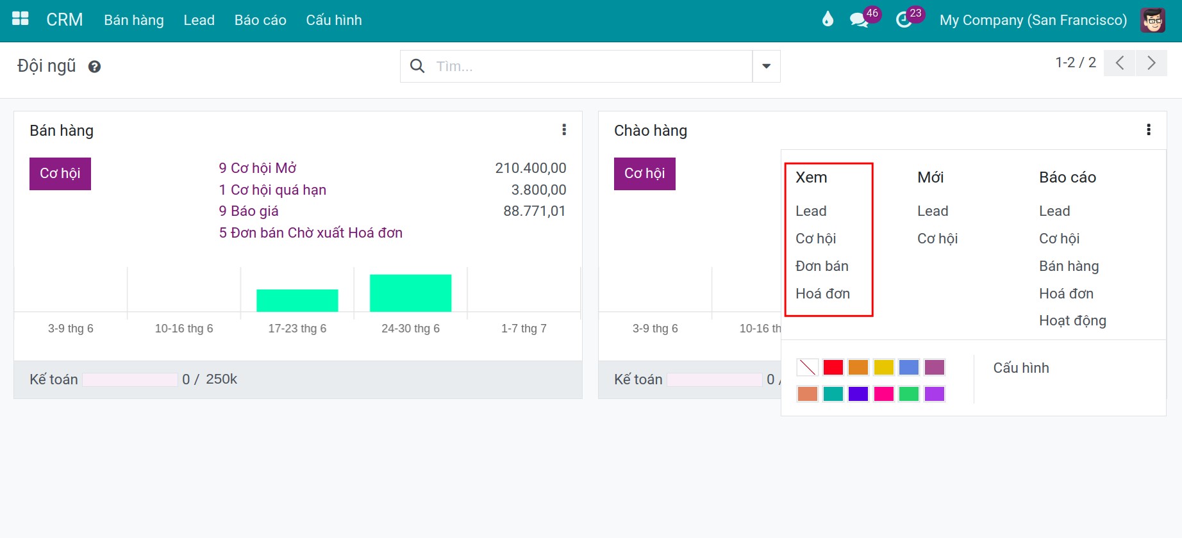
Task: Open the apps grid menu icon
Action: coord(21,19)
